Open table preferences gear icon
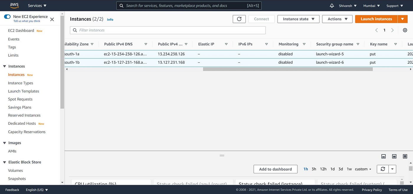This screenshot has height=194, width=413. click(405, 30)
